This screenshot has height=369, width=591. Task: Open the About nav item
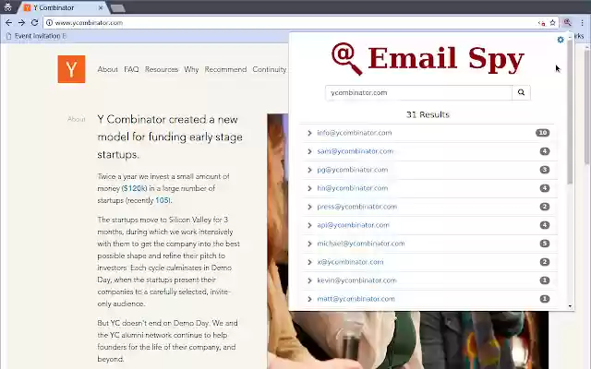(x=107, y=69)
